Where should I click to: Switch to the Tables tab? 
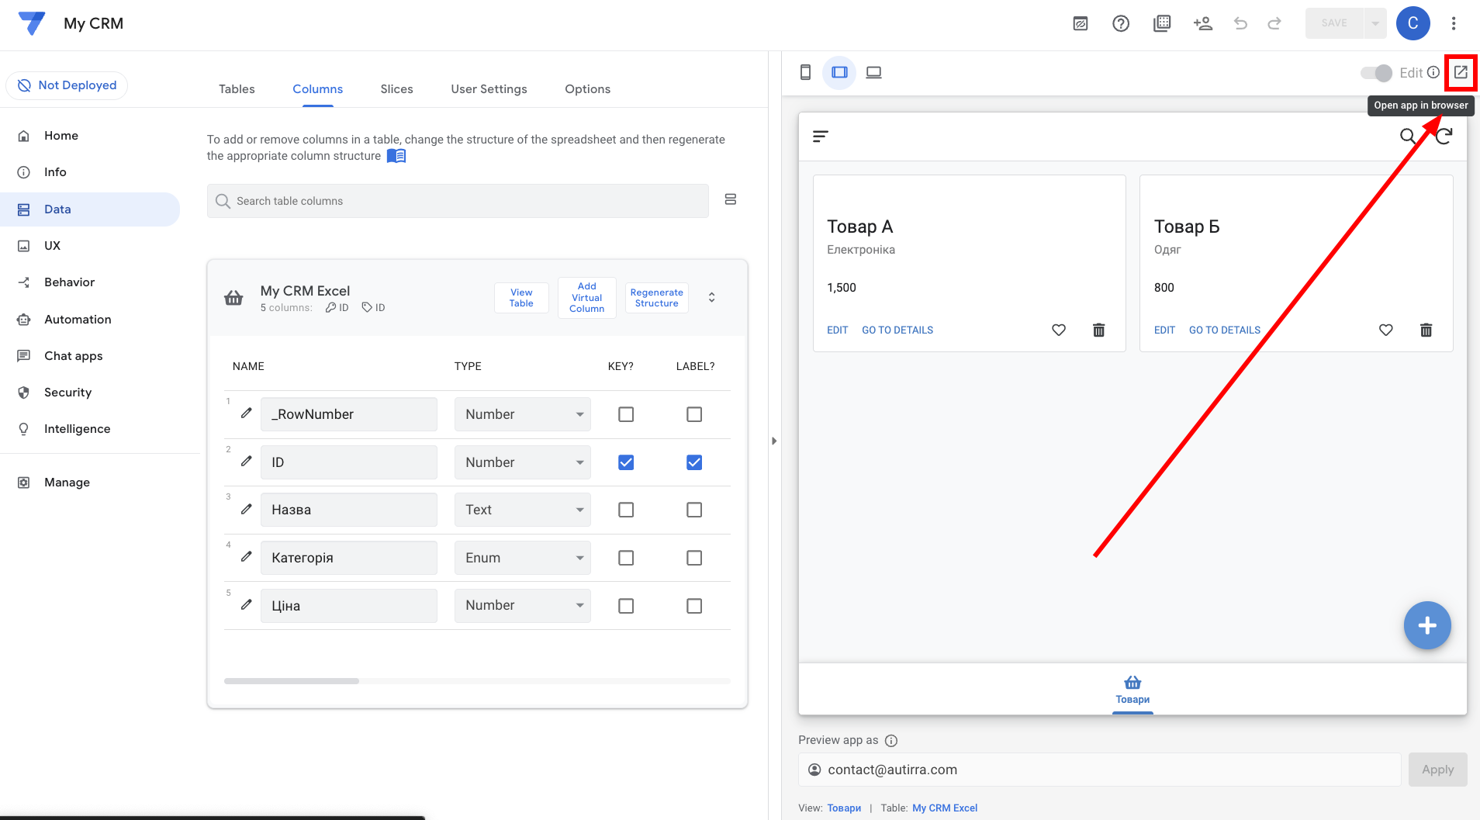pos(237,89)
